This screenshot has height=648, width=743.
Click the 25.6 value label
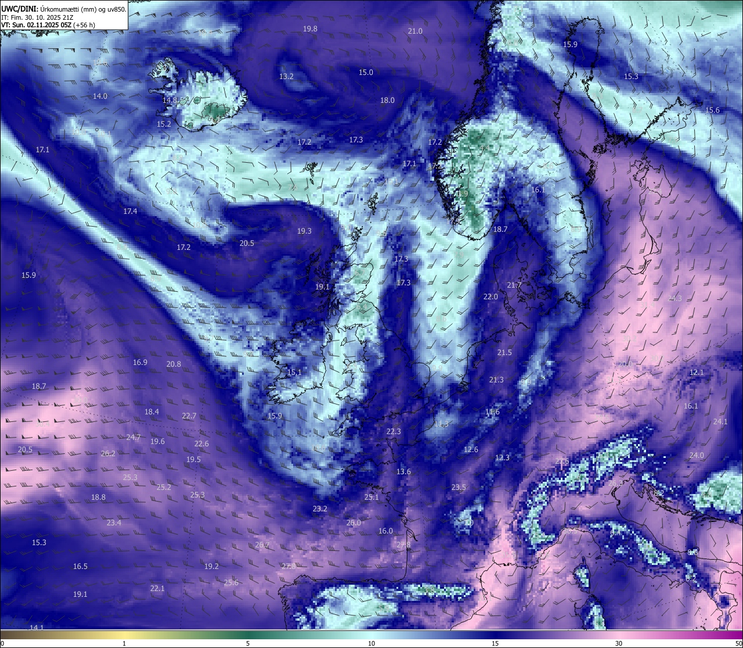point(231,583)
